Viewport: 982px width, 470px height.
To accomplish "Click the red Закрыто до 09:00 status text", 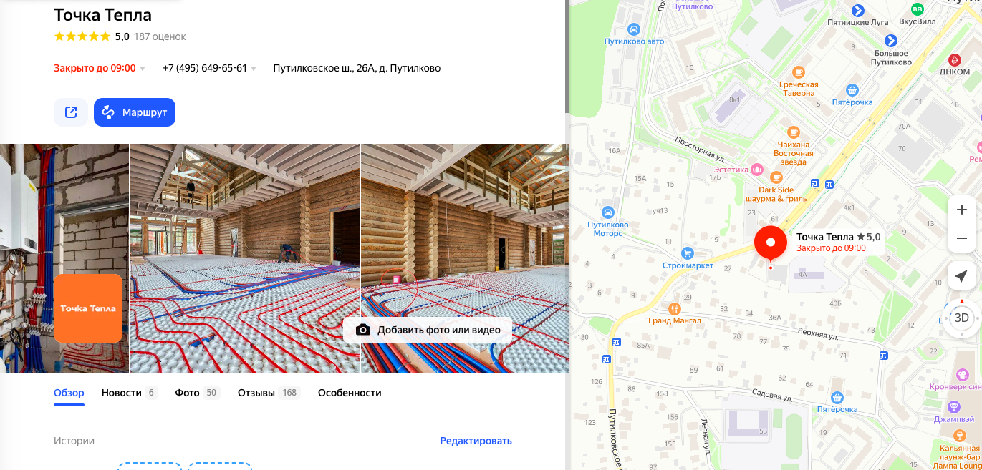I will [95, 69].
